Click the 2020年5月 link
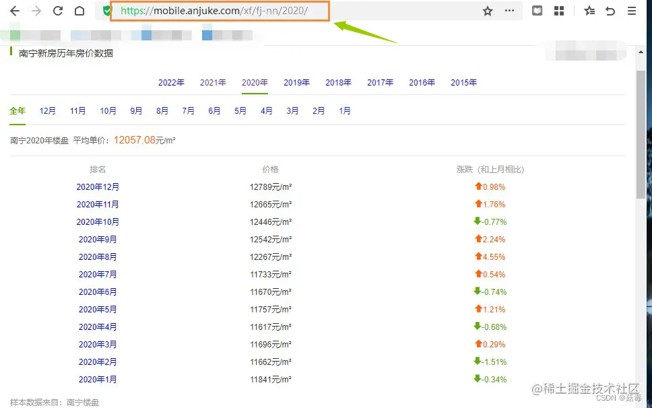 pyautogui.click(x=98, y=309)
